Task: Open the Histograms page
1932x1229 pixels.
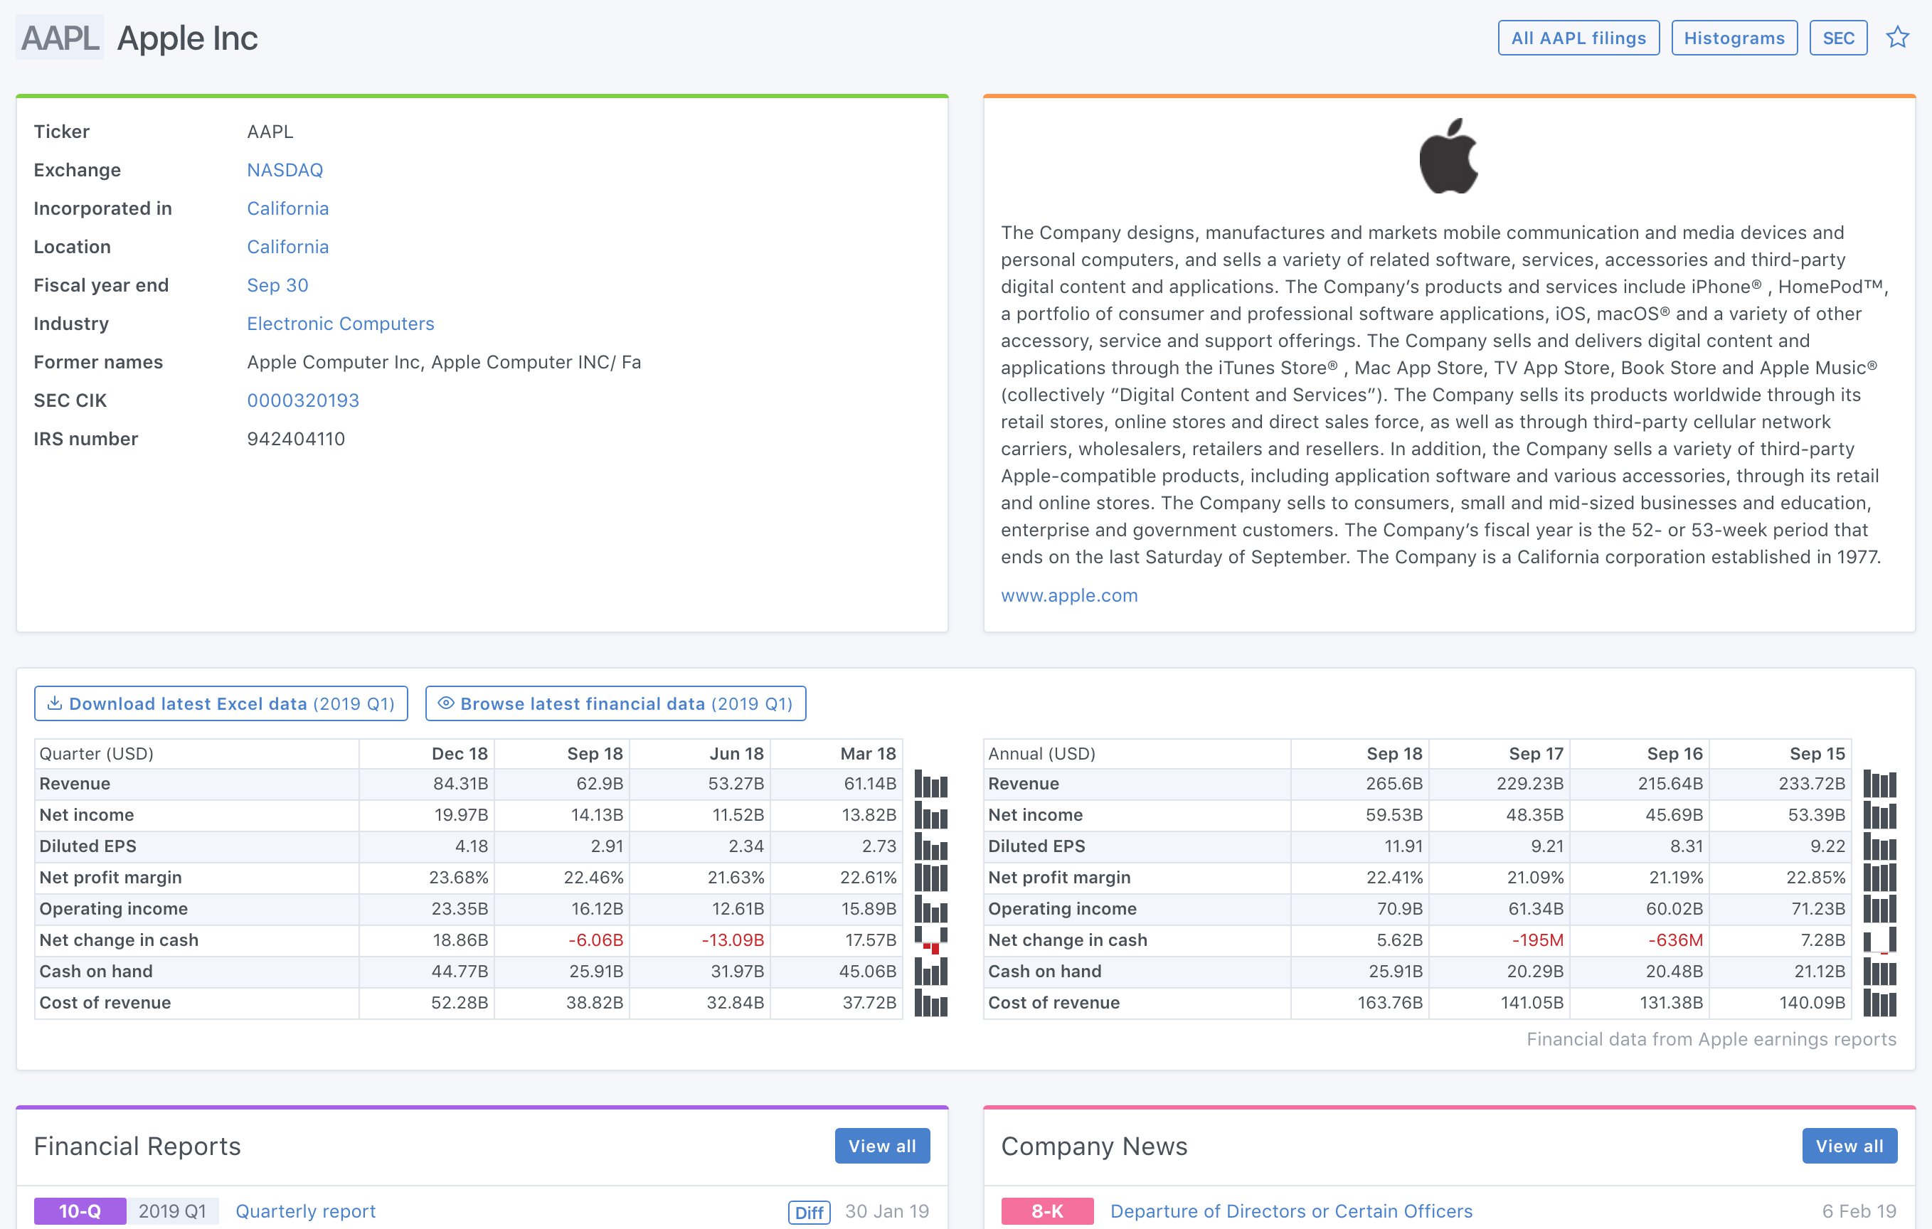Action: click(1734, 38)
